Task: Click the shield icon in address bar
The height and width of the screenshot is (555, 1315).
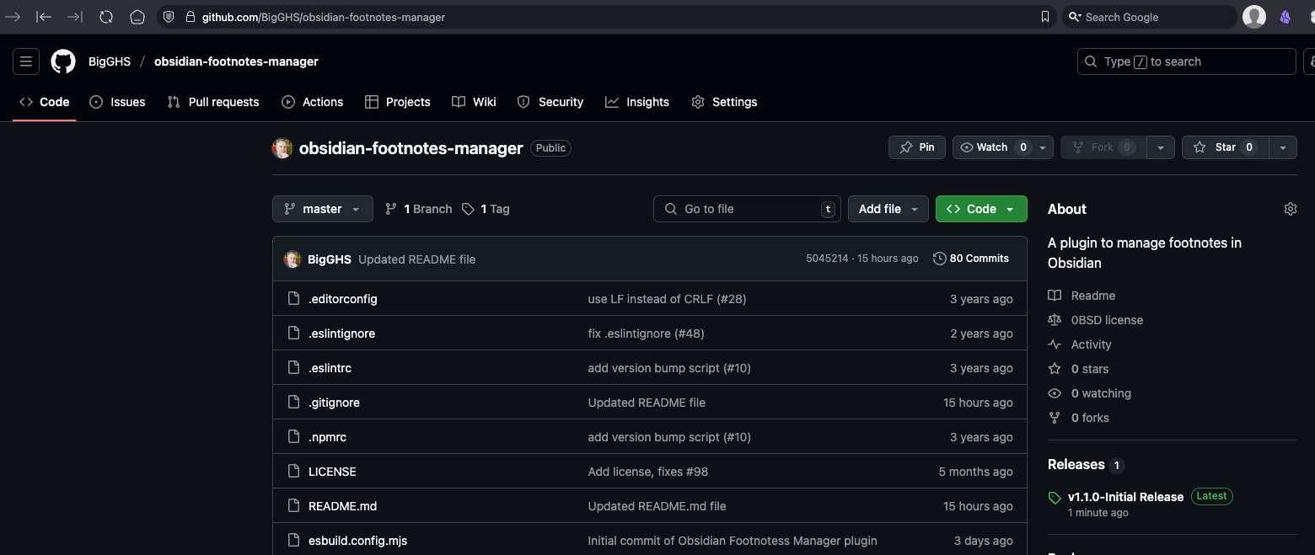Action: click(x=169, y=17)
